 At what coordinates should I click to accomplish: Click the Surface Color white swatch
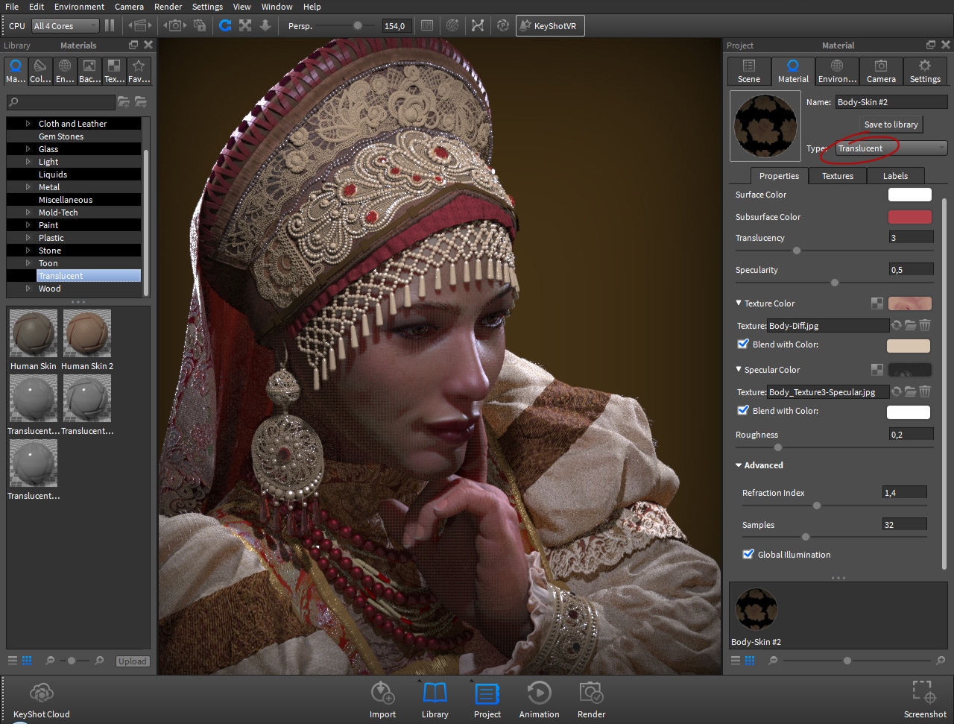[909, 195]
